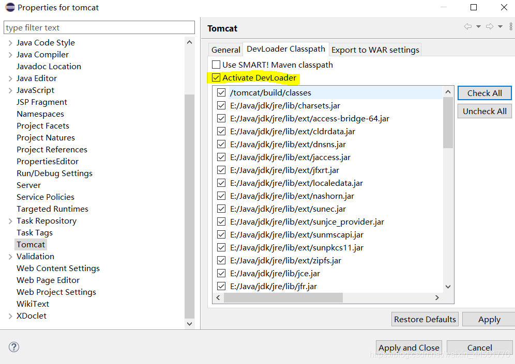
Task: Expand the Task Repository node
Action: [10, 221]
